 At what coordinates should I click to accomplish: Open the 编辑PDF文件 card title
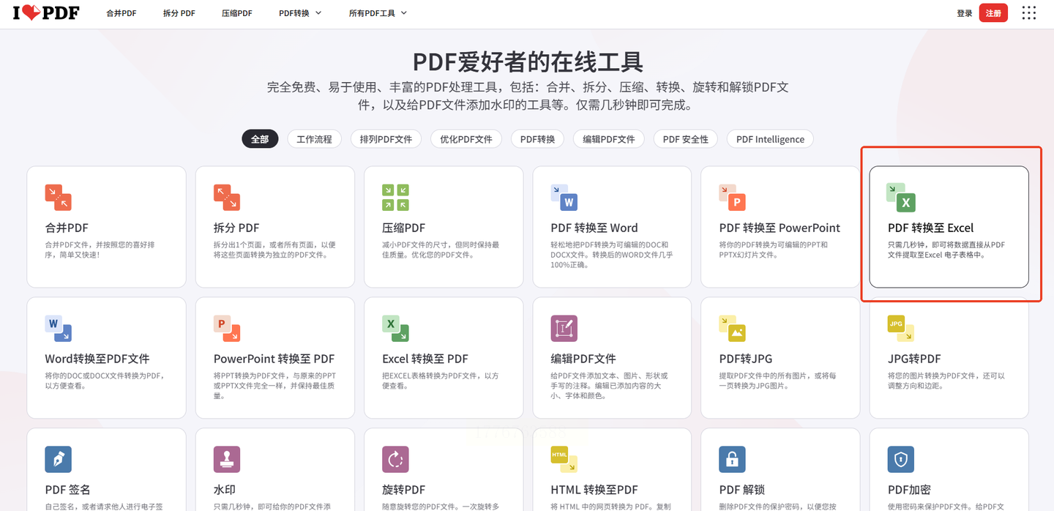tap(583, 359)
